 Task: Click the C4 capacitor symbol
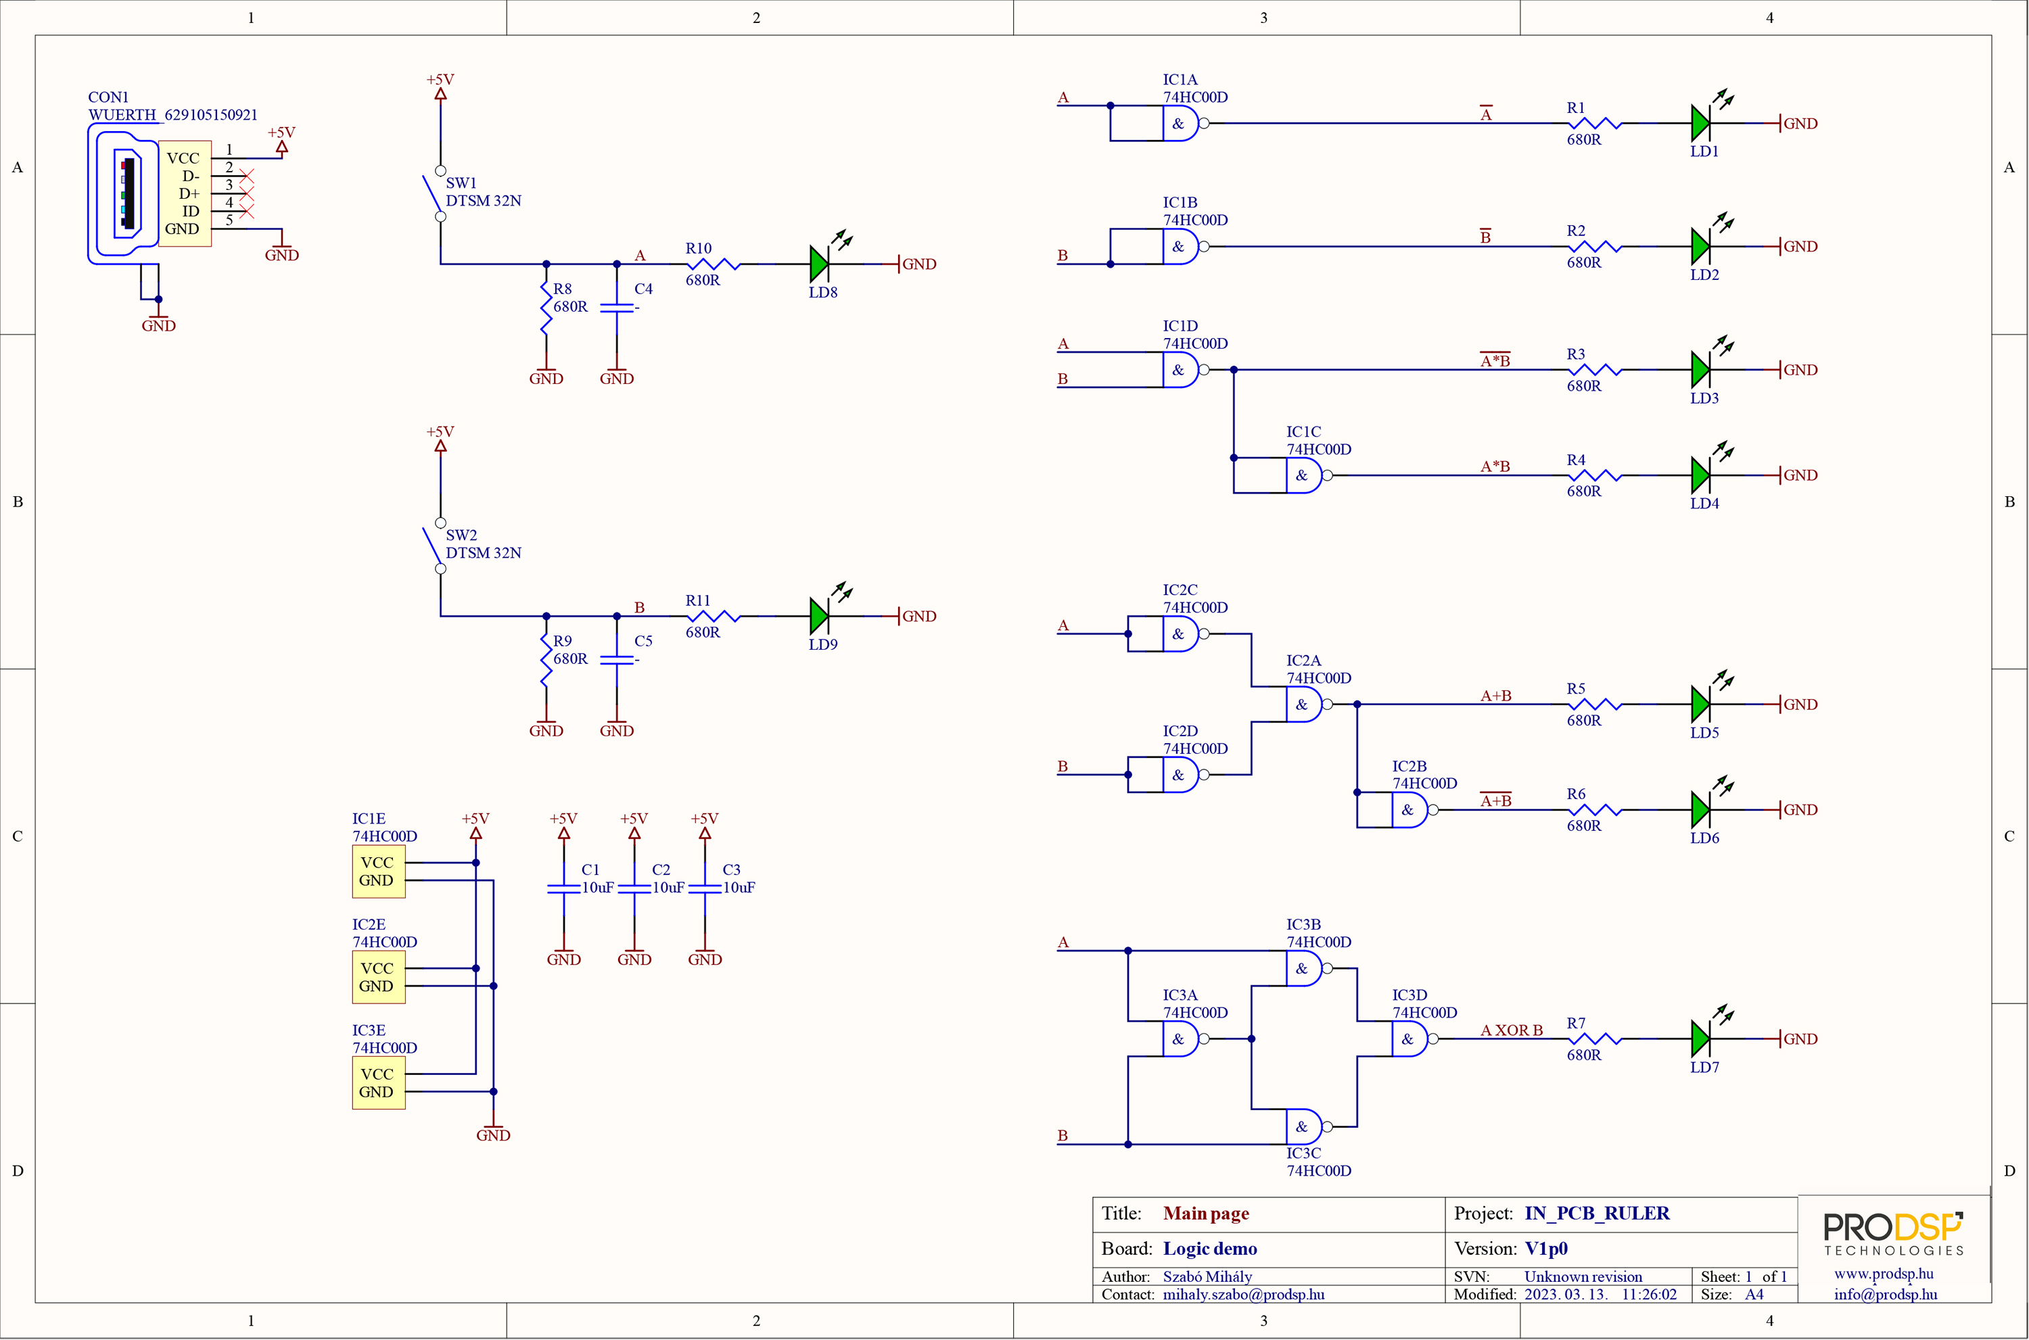[617, 308]
